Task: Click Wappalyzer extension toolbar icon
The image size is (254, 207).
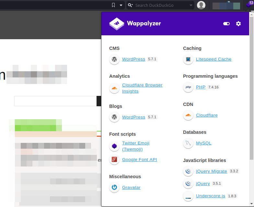Action: pyautogui.click(x=249, y=5)
